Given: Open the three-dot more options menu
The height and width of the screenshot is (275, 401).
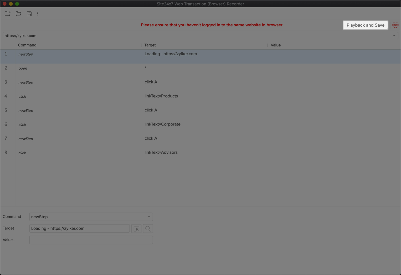Looking at the screenshot, I should pyautogui.click(x=38, y=14).
